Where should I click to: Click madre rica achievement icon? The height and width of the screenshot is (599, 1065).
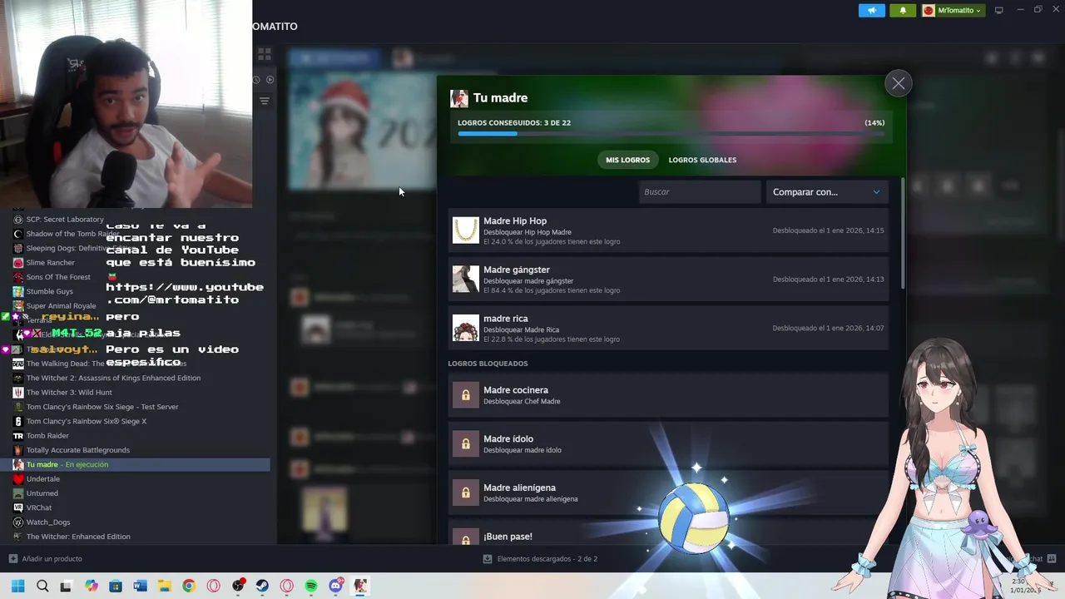click(x=466, y=328)
